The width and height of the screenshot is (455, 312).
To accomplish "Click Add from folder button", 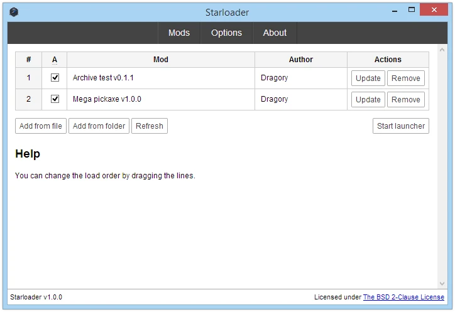I will pyautogui.click(x=99, y=126).
